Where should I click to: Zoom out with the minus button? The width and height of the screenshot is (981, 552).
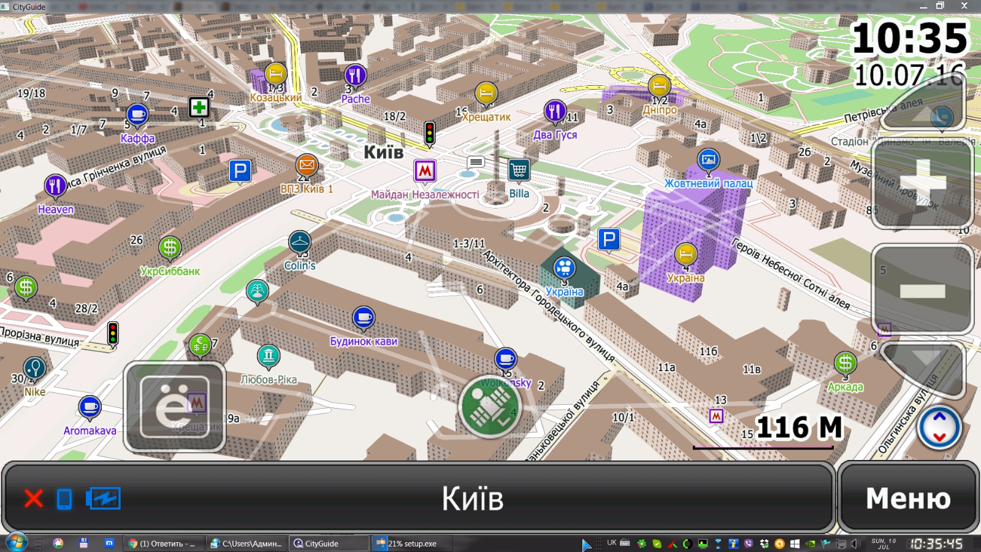(922, 289)
